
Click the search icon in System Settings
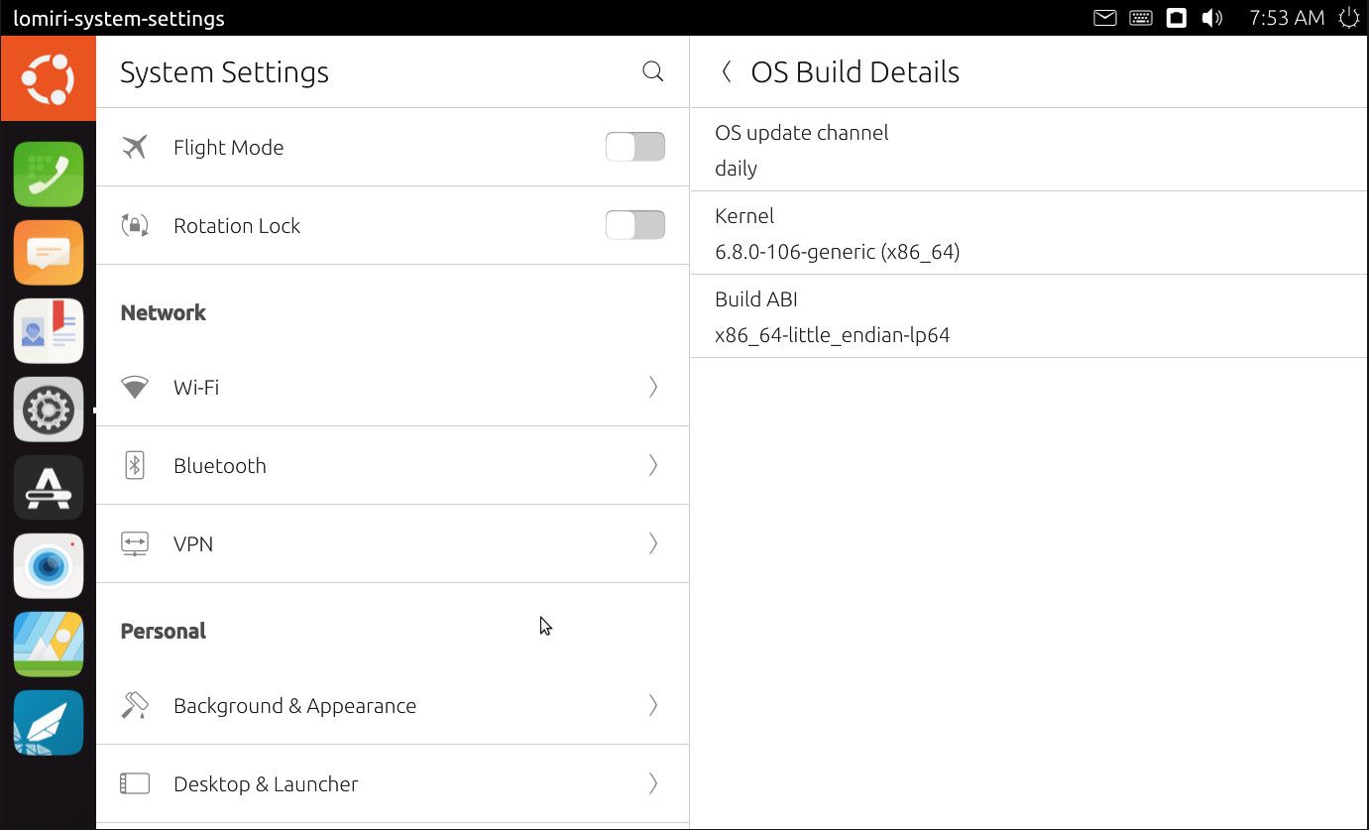pyautogui.click(x=652, y=71)
